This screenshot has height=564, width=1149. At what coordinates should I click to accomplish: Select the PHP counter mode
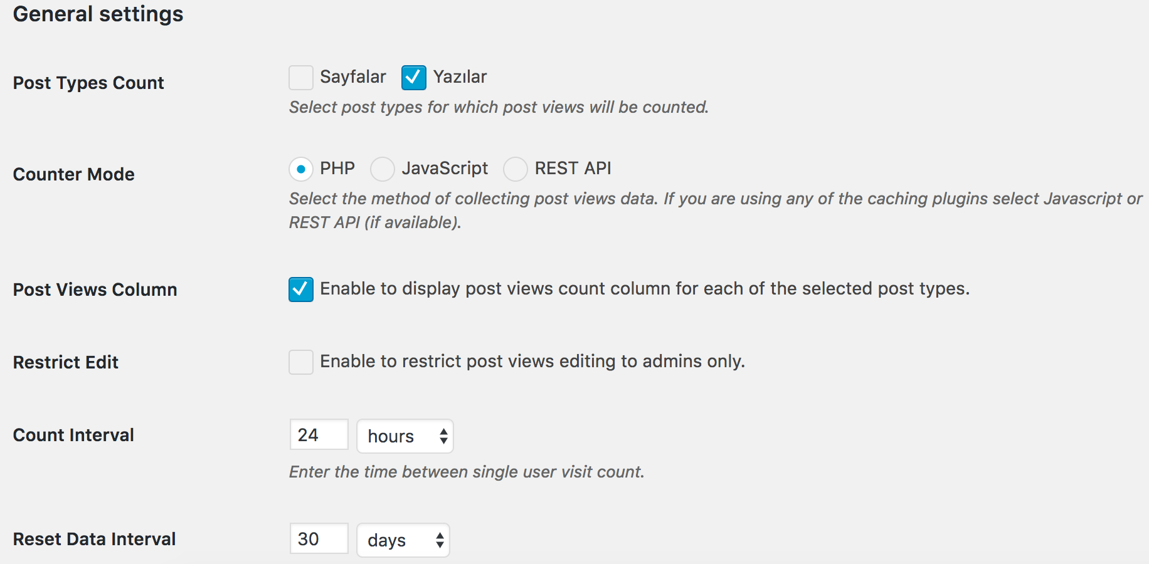click(301, 169)
